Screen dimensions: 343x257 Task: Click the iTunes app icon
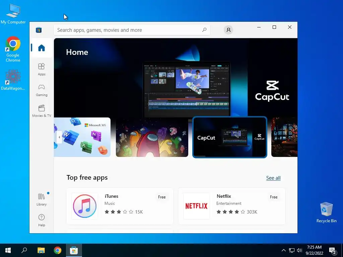pyautogui.click(x=85, y=206)
